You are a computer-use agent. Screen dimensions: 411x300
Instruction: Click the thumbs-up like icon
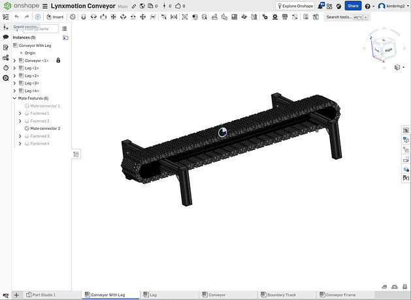click(x=178, y=6)
